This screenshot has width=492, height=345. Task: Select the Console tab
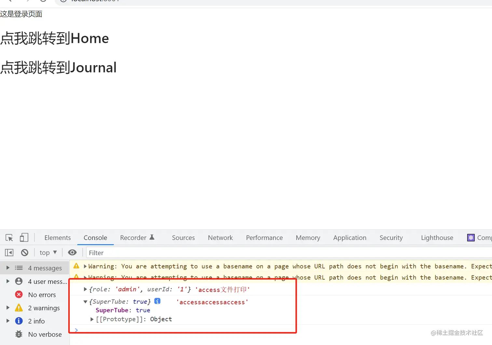pos(95,238)
